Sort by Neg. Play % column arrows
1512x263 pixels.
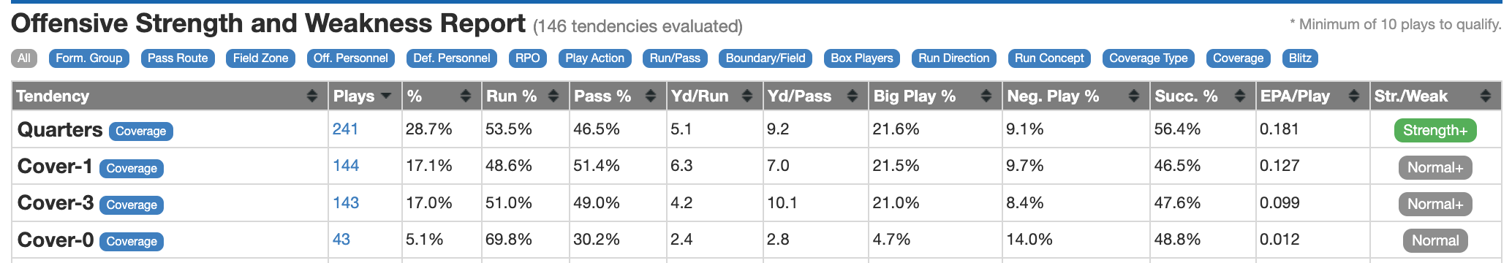(x=1134, y=96)
